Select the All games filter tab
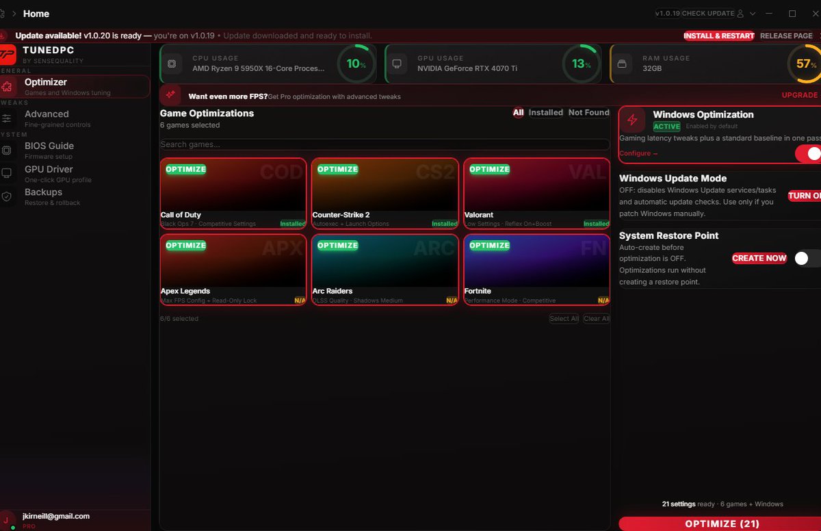Image resolution: width=821 pixels, height=531 pixels. (x=519, y=113)
